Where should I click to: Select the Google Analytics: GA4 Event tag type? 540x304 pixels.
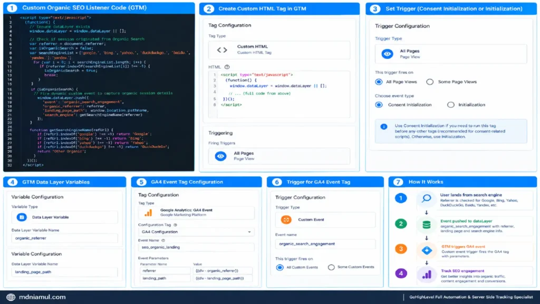(x=196, y=213)
